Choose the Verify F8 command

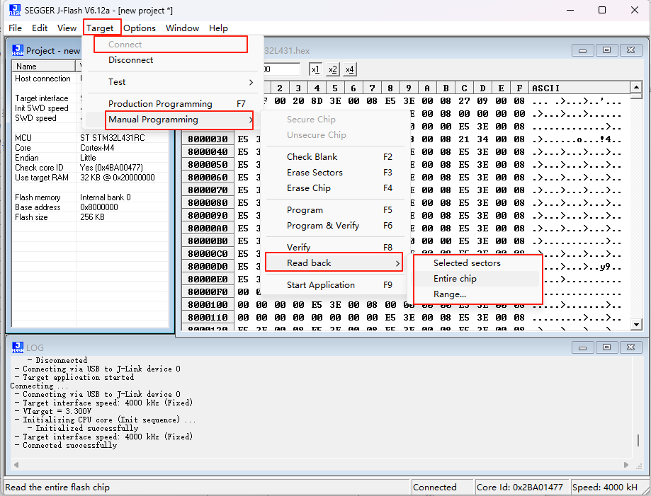click(x=334, y=247)
